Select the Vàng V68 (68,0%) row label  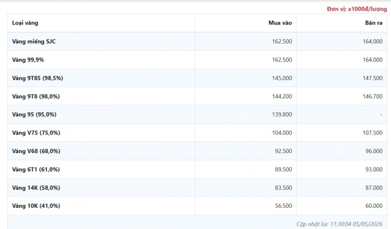[x=36, y=151]
